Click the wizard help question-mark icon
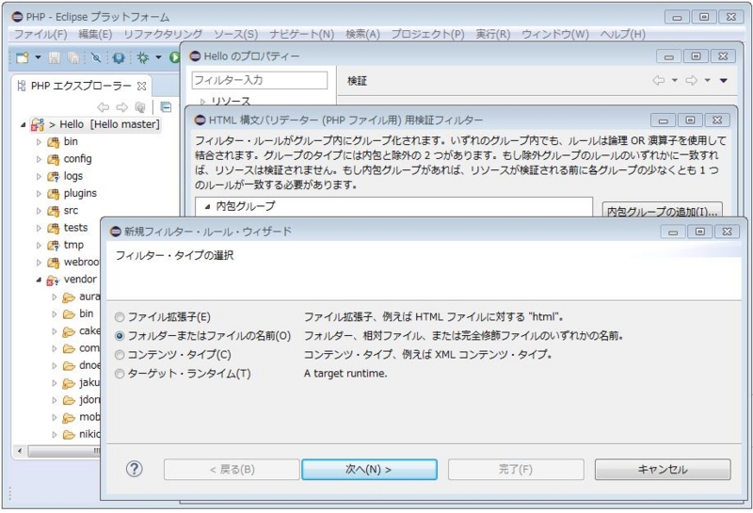753x513 pixels. tap(134, 469)
